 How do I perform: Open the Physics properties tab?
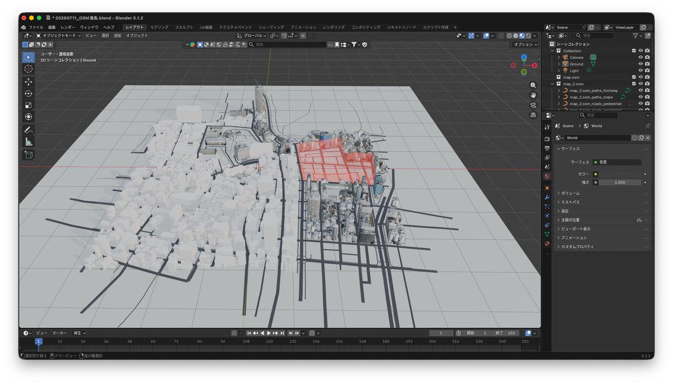tap(547, 216)
